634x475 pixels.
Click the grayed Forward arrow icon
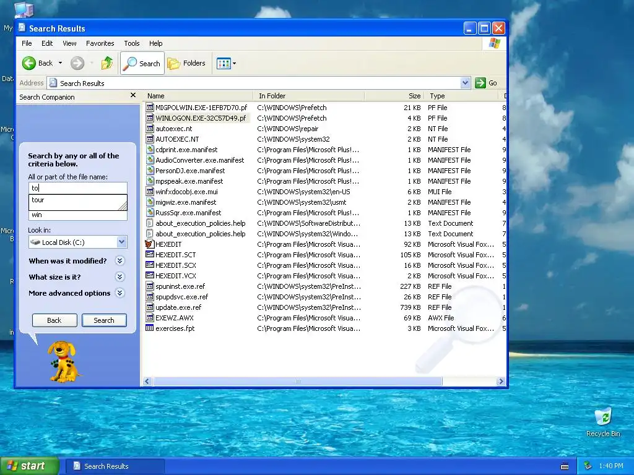(77, 63)
